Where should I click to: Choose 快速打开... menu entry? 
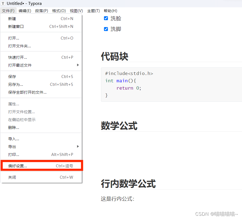(x=41, y=57)
